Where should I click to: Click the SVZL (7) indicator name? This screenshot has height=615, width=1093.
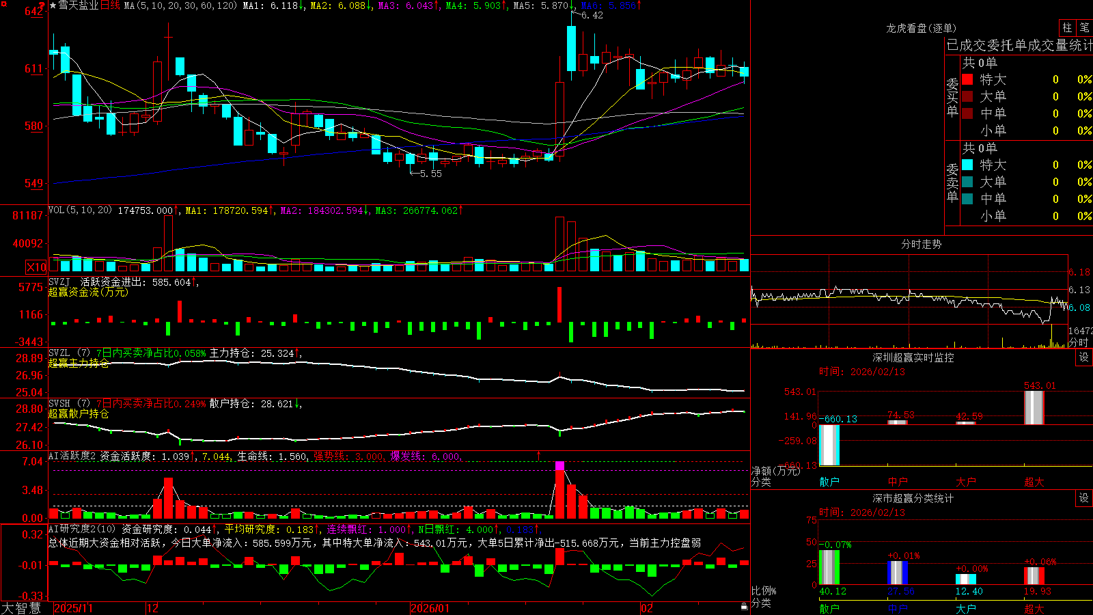[x=69, y=353]
